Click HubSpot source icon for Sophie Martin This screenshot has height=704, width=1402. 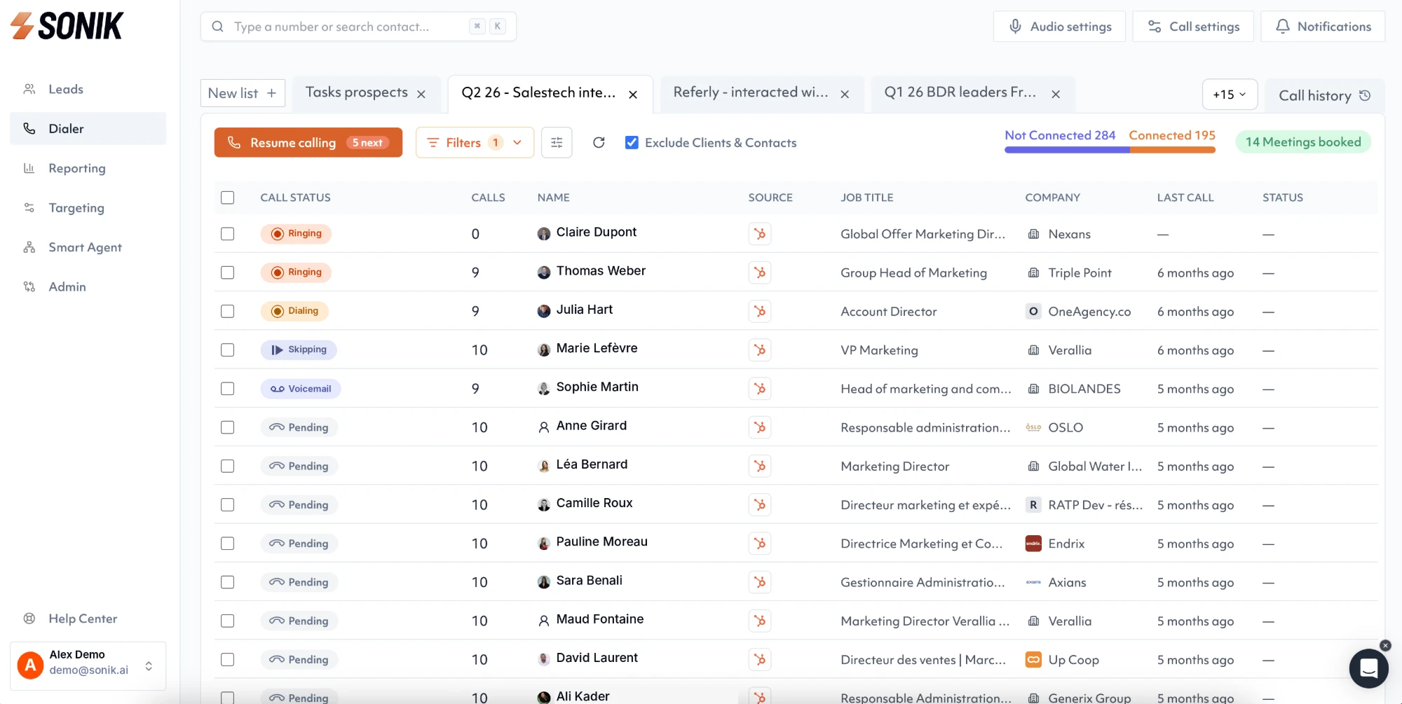tap(760, 389)
